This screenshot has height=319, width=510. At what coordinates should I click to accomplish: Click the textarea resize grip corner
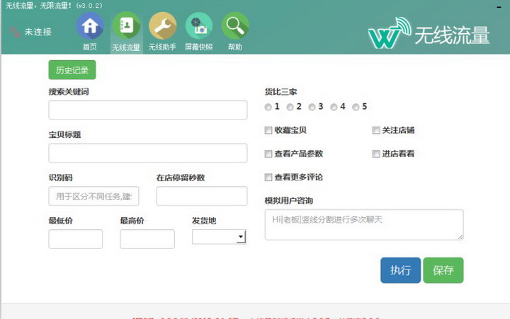pos(460,237)
